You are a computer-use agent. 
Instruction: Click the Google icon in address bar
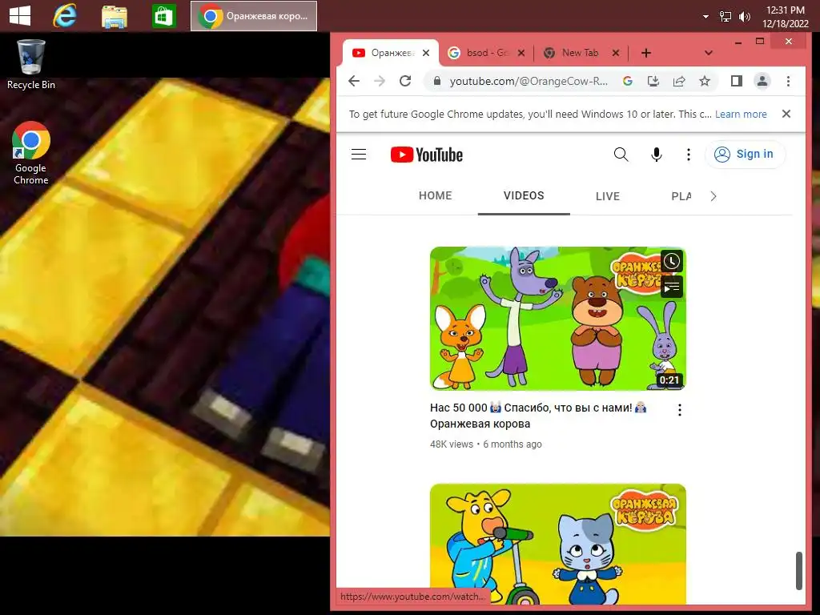pos(628,81)
